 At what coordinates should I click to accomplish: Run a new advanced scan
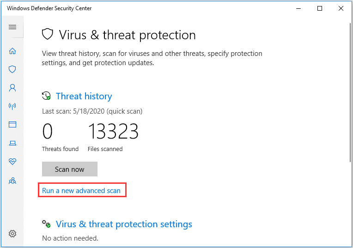[81, 191]
